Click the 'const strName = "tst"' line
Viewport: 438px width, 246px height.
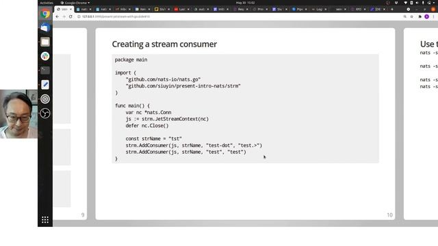pos(153,139)
